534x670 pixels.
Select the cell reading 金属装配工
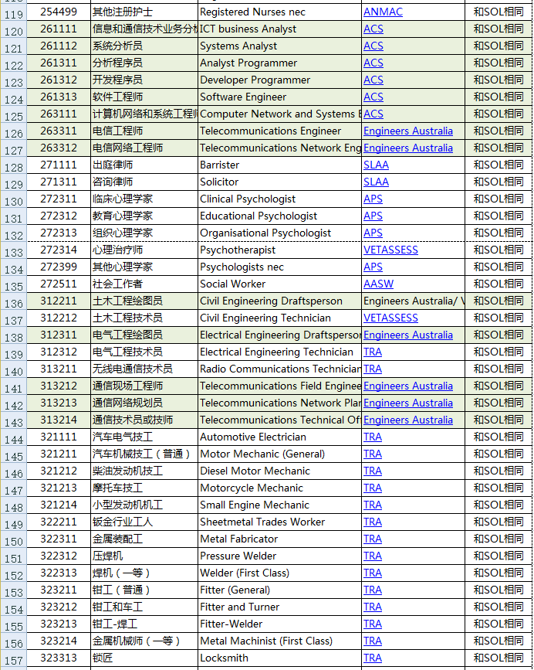144,539
